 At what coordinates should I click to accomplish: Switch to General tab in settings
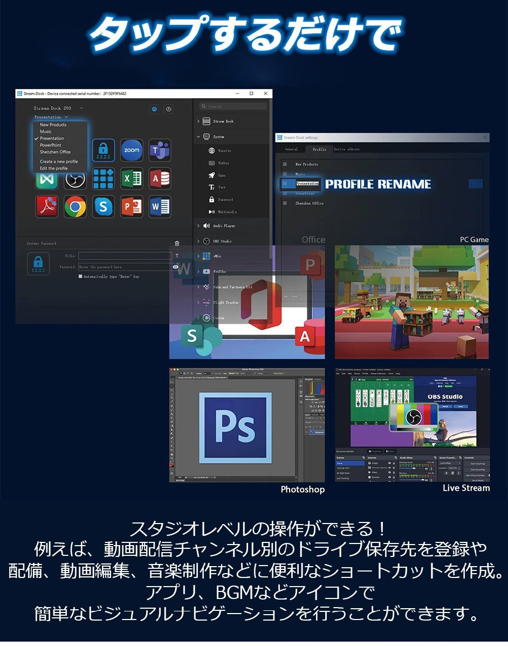291,149
